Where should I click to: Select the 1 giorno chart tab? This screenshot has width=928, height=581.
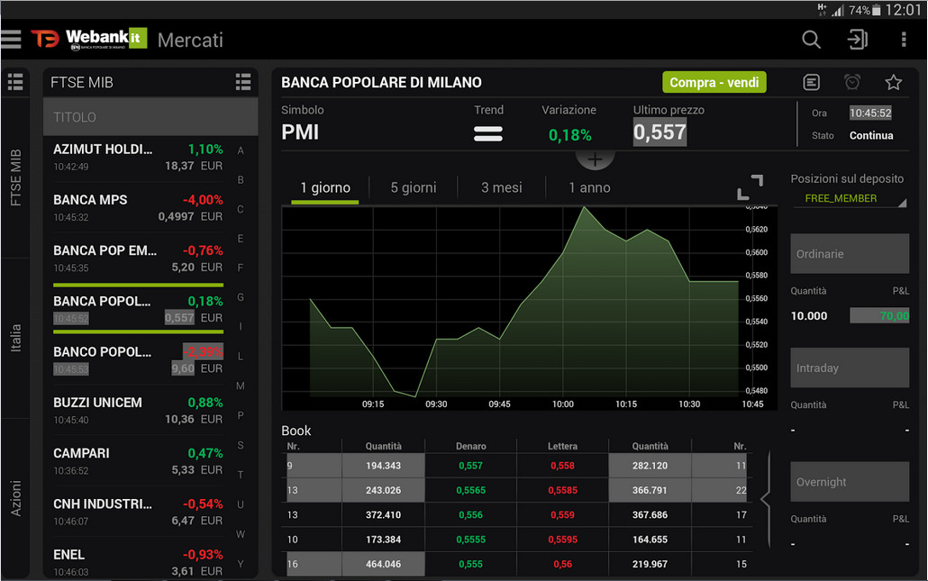(x=325, y=188)
